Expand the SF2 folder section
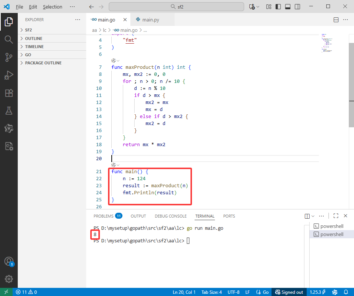The height and width of the screenshot is (296, 354). pos(52,30)
